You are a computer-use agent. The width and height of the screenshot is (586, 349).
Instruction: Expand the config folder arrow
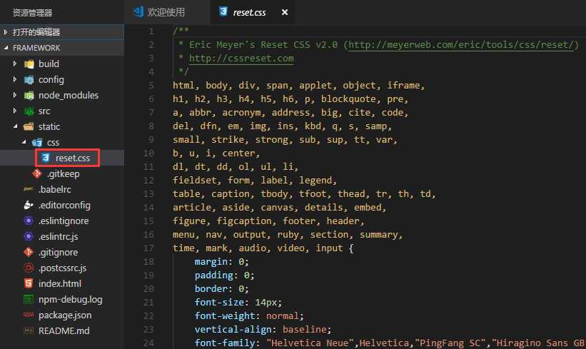coord(14,80)
